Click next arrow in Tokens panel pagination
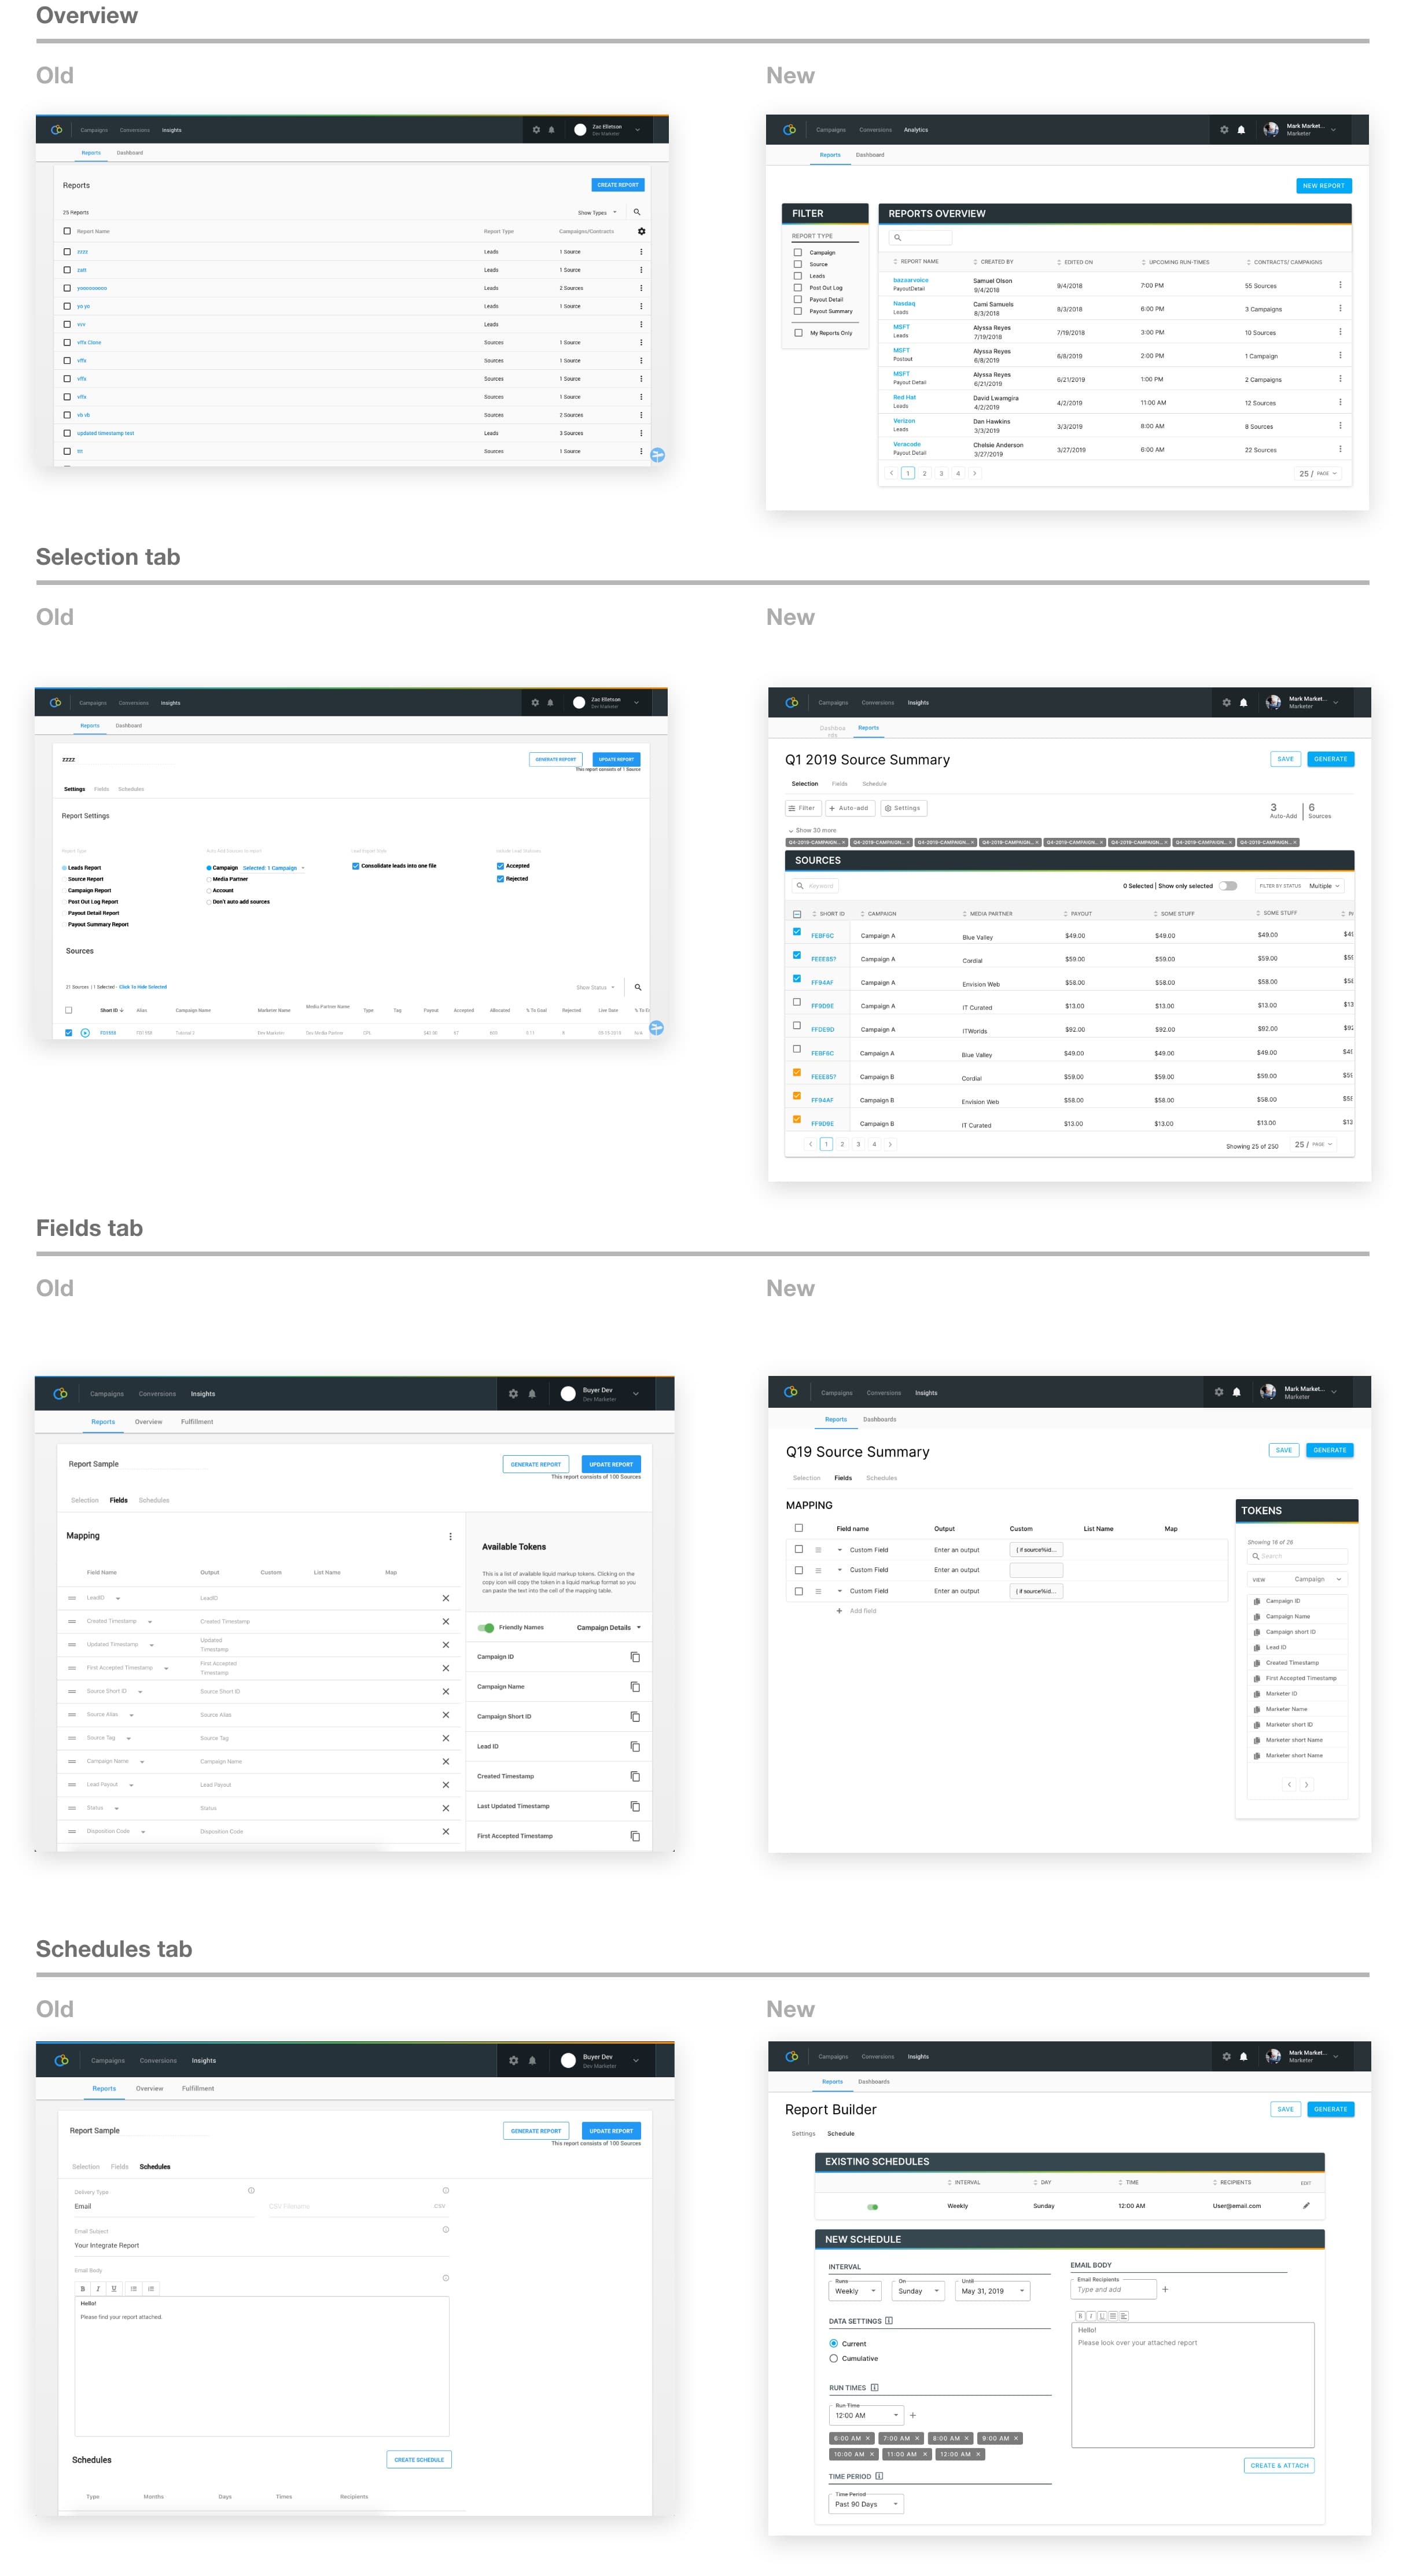 click(x=1306, y=1784)
